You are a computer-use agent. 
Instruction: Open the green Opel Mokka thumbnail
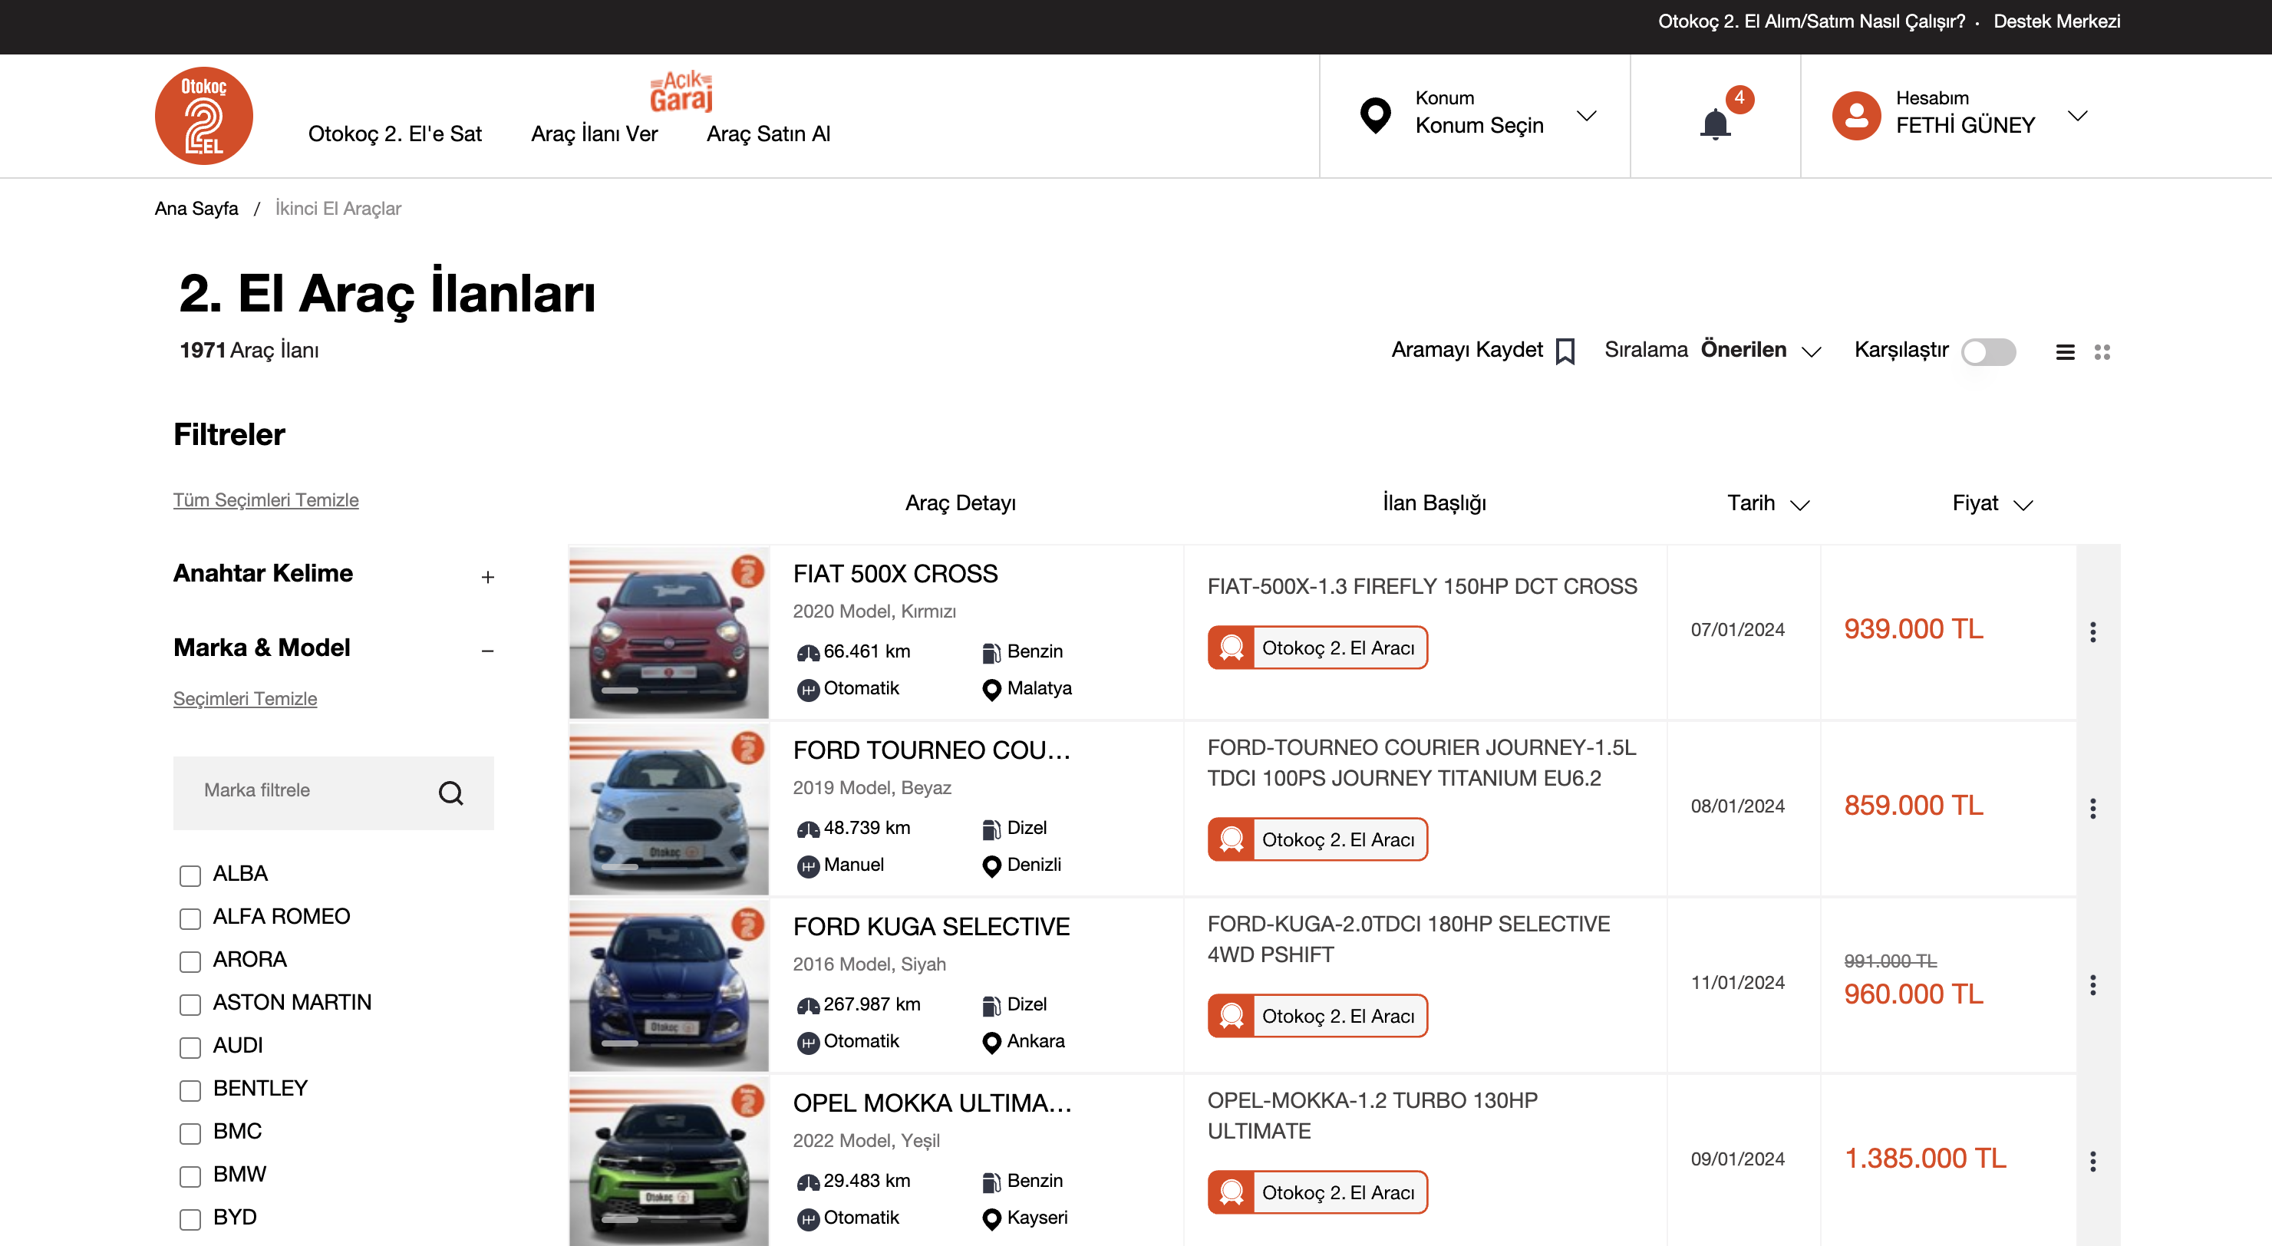coord(668,1162)
